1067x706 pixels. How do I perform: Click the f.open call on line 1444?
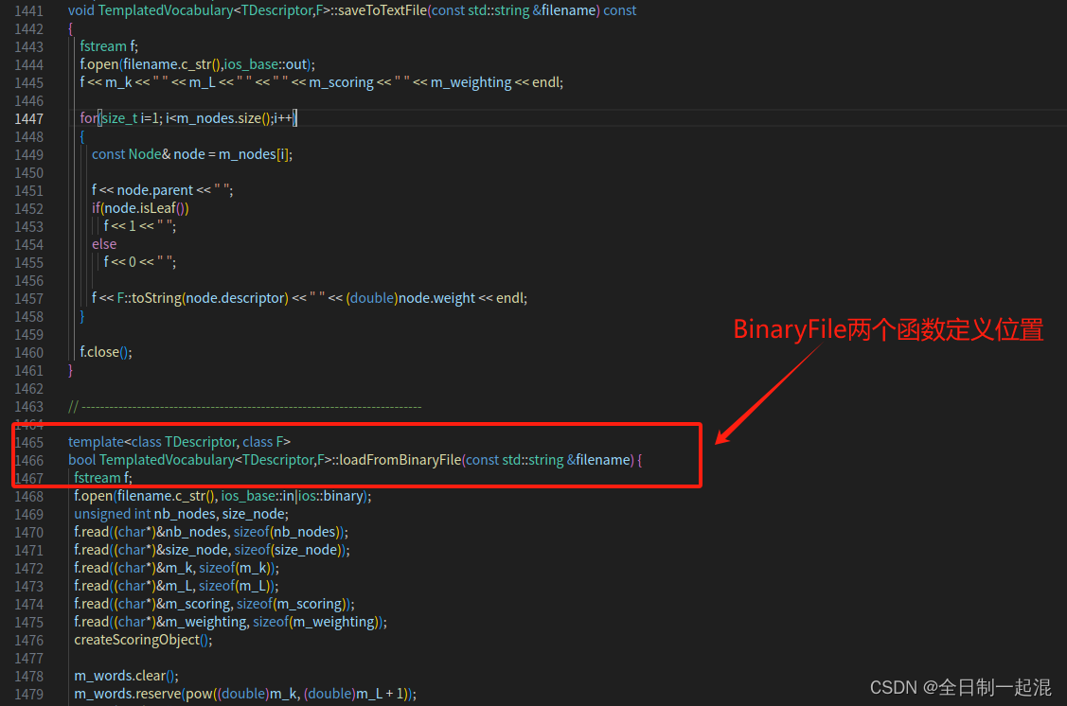tap(197, 64)
